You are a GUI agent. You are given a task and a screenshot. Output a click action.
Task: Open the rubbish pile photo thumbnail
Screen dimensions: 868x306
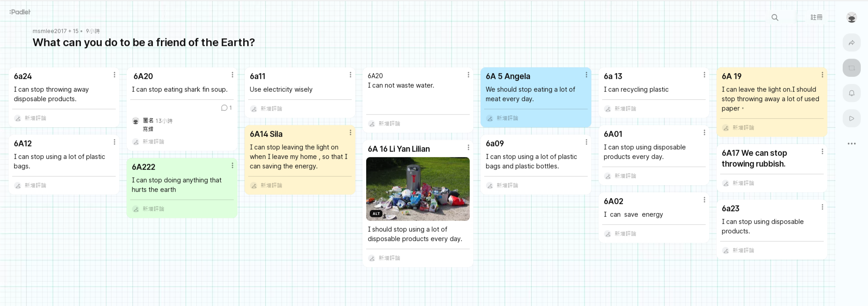[x=418, y=189]
